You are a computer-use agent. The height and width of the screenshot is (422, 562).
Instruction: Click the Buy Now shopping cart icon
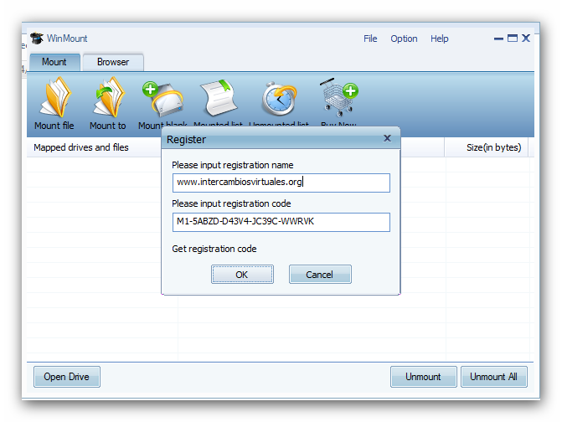click(x=338, y=97)
